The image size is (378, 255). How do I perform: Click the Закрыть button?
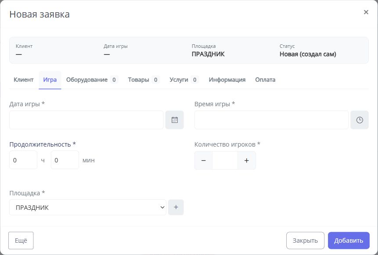(305, 241)
